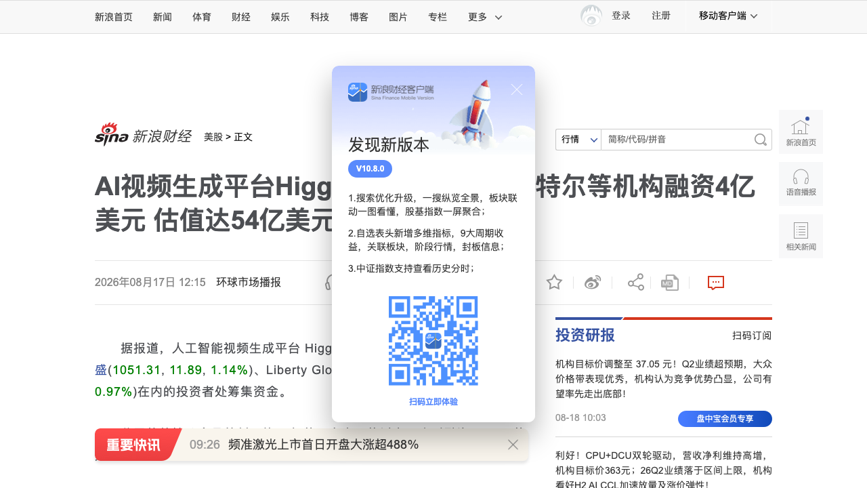This screenshot has width=867, height=488.
Task: Click the 11.89 price change value
Action: pos(186,370)
